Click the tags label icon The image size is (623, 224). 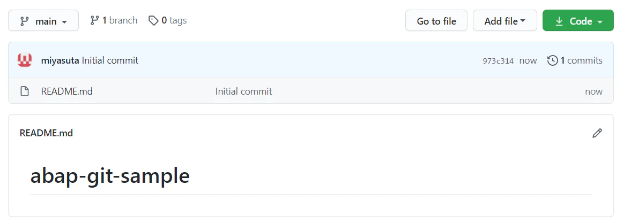(x=153, y=21)
